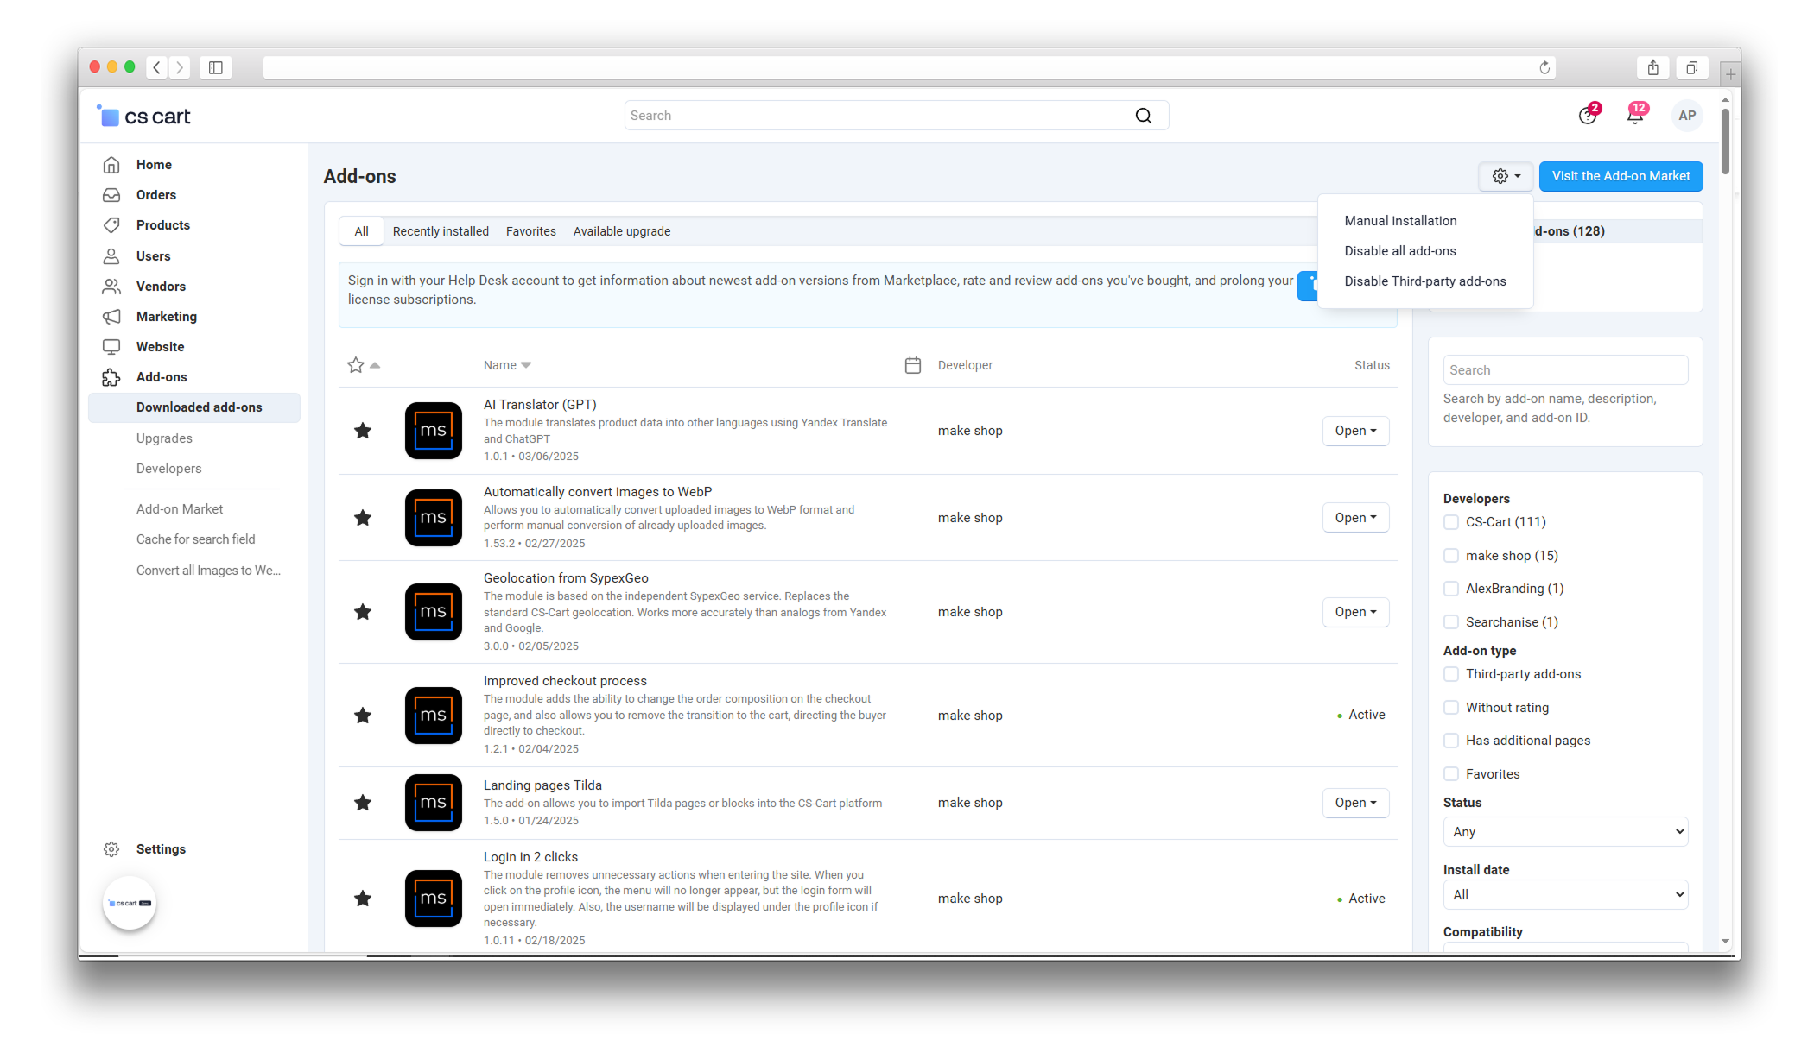Expand the Status Any dropdown
The height and width of the screenshot is (1053, 1814).
(1564, 832)
